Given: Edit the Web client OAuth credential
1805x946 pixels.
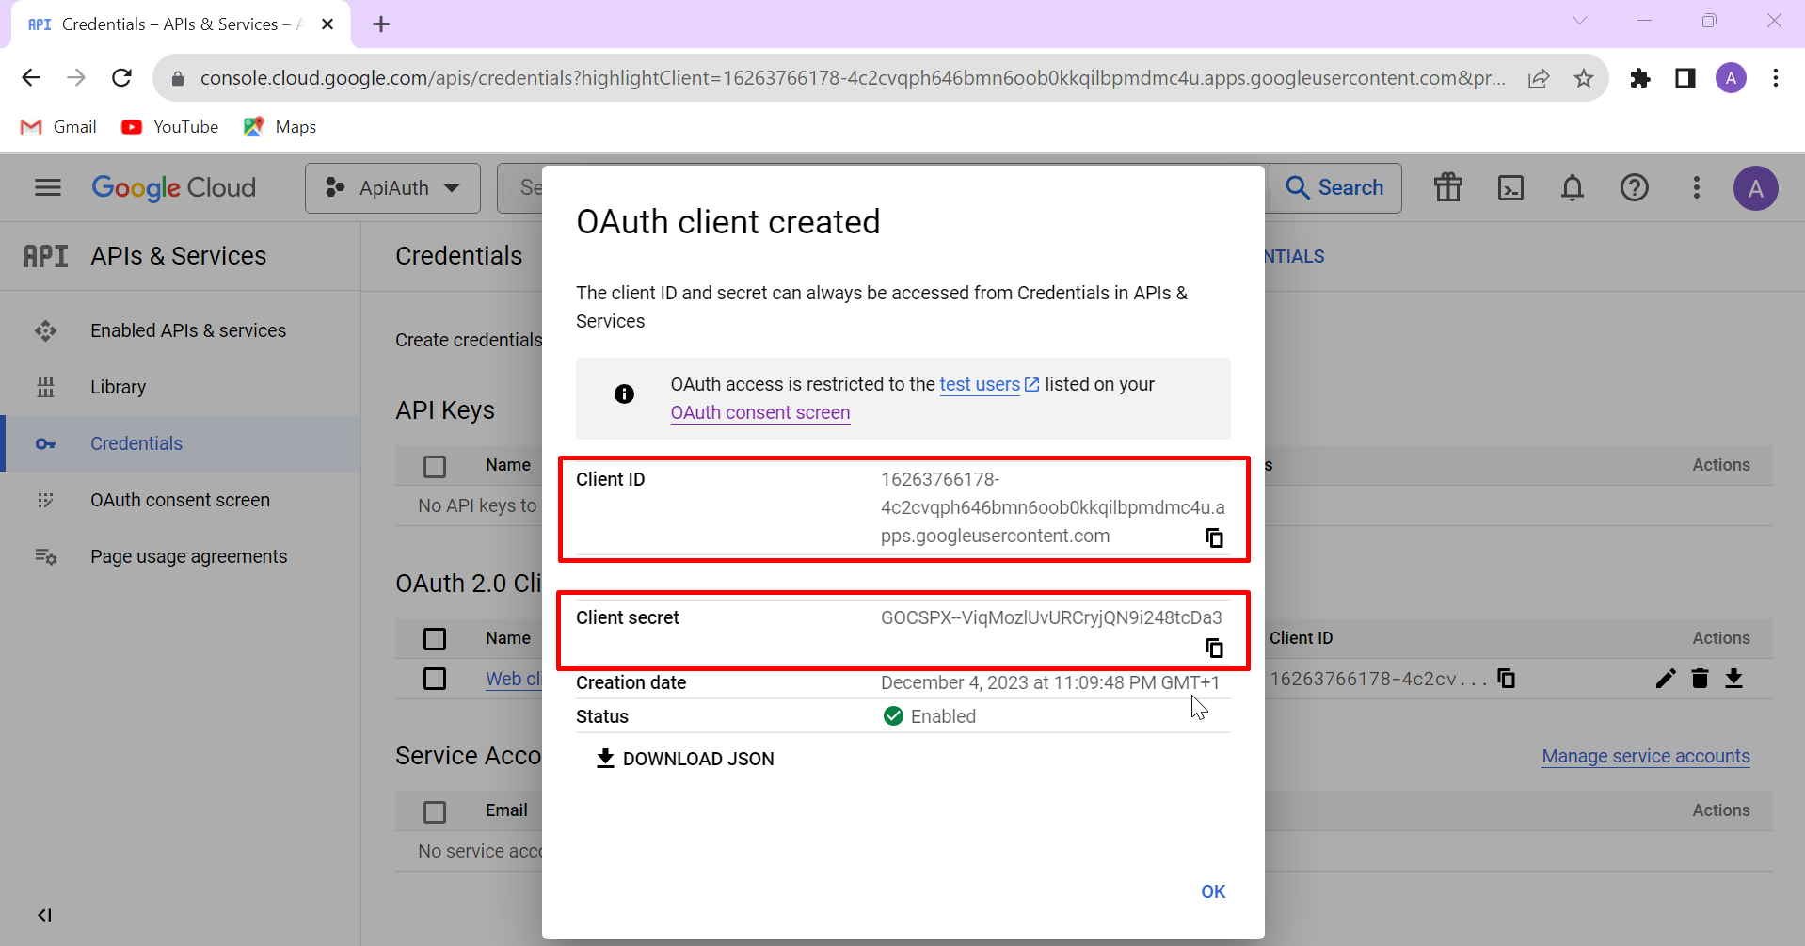Looking at the screenshot, I should click(x=1665, y=678).
